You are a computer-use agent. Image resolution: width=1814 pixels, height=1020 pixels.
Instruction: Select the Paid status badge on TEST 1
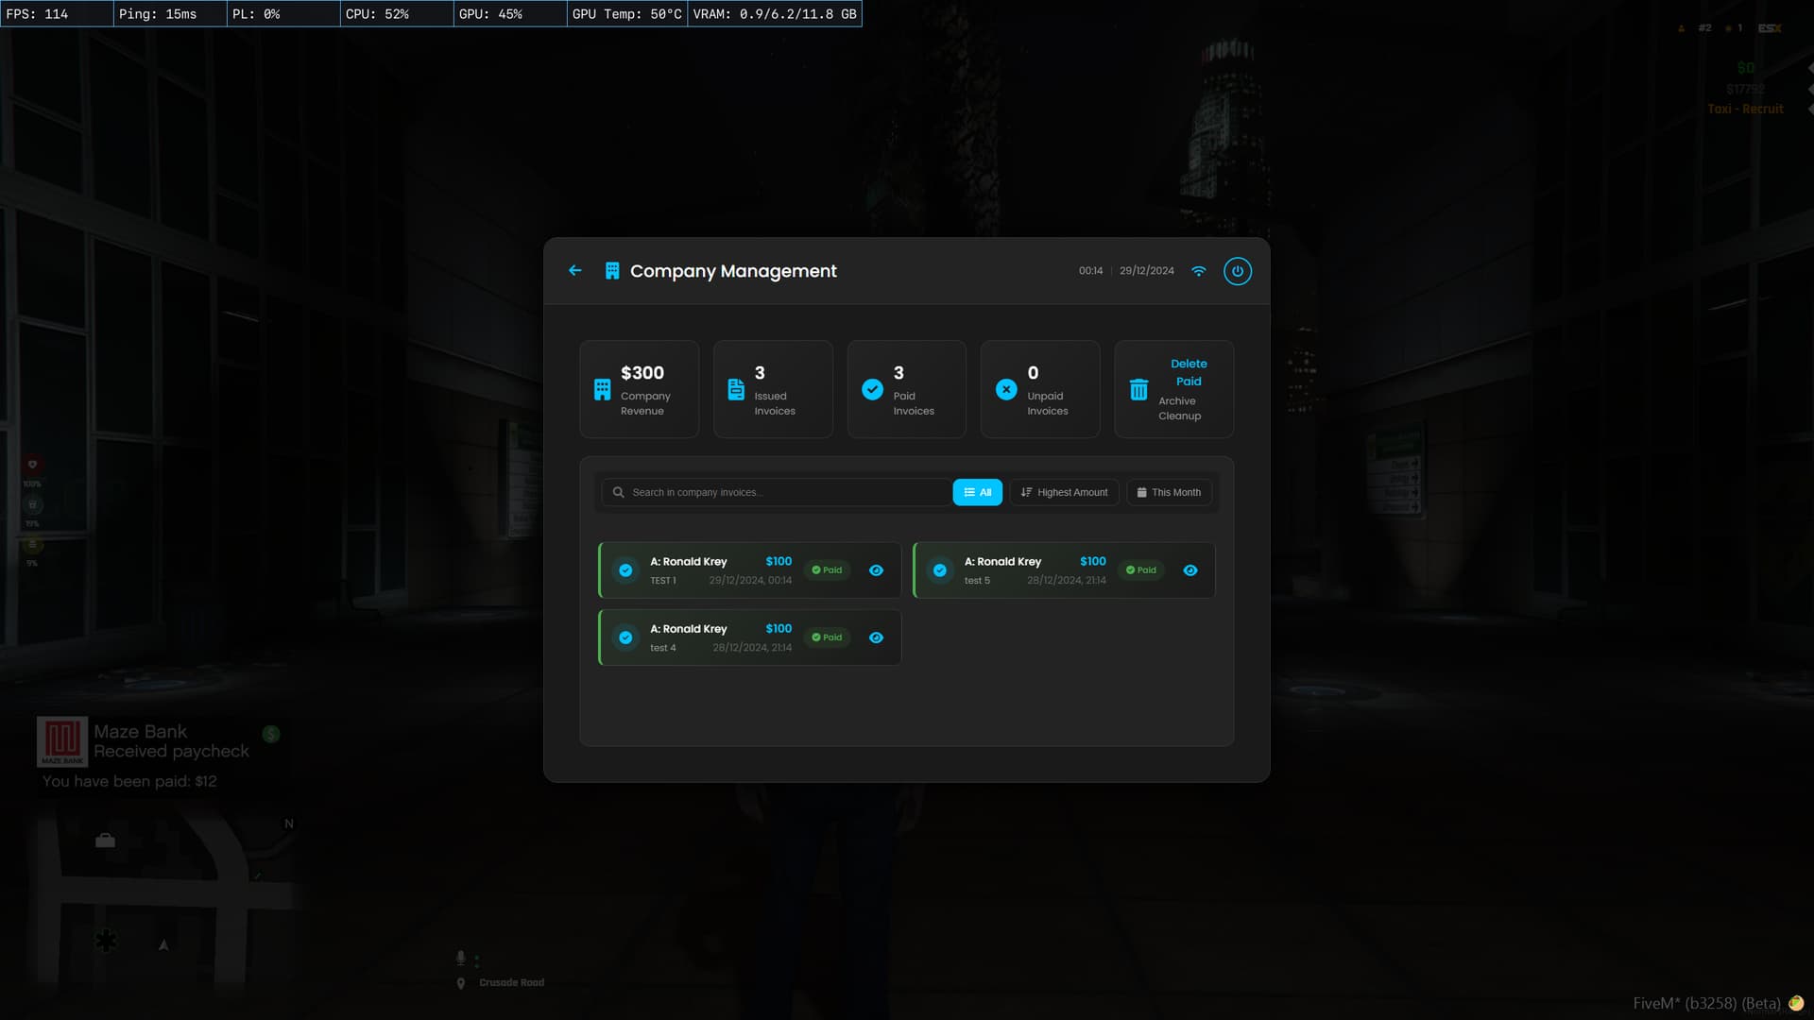coord(827,569)
